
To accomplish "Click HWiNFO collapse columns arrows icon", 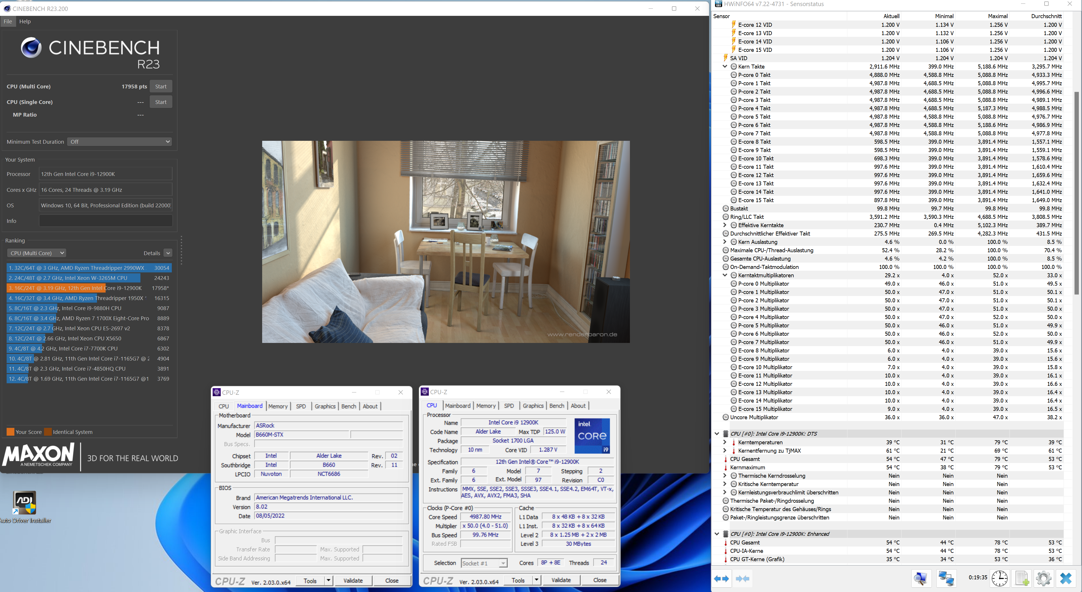I will tap(742, 578).
